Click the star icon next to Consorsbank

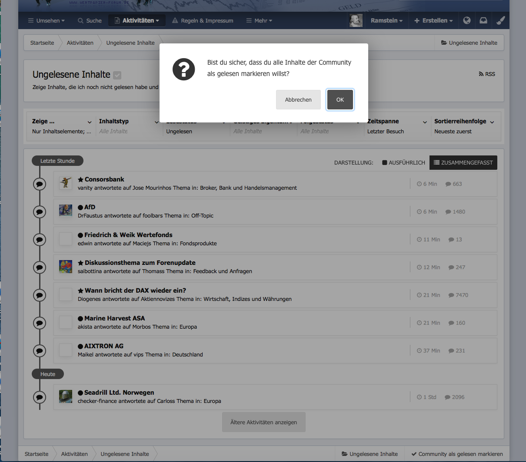tap(80, 179)
